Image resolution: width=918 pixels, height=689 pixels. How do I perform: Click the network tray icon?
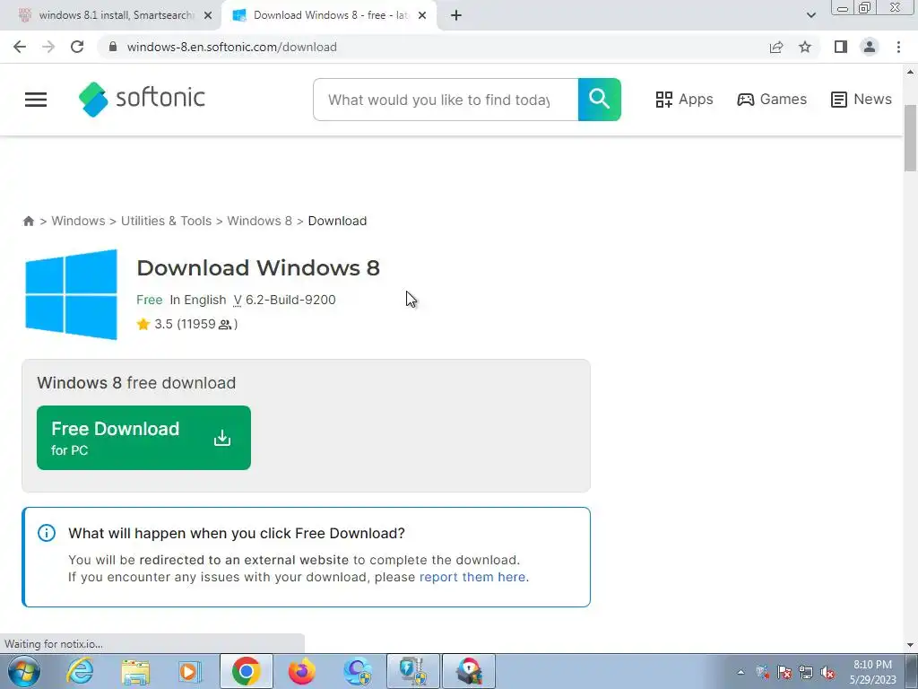806,672
